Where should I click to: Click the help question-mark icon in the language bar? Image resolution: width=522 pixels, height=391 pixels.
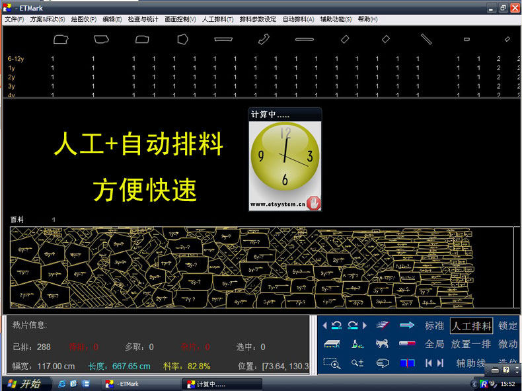coord(506,369)
